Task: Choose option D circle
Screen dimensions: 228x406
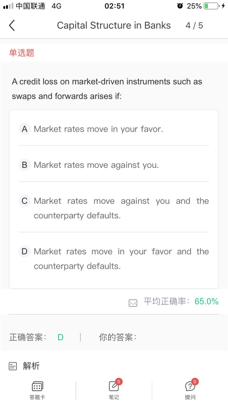Action: pos(25,251)
